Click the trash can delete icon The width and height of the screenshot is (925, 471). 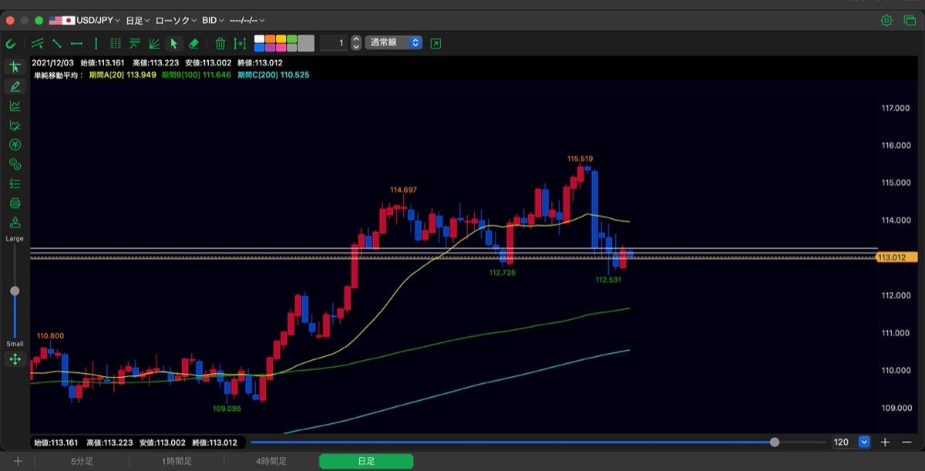pyautogui.click(x=220, y=43)
